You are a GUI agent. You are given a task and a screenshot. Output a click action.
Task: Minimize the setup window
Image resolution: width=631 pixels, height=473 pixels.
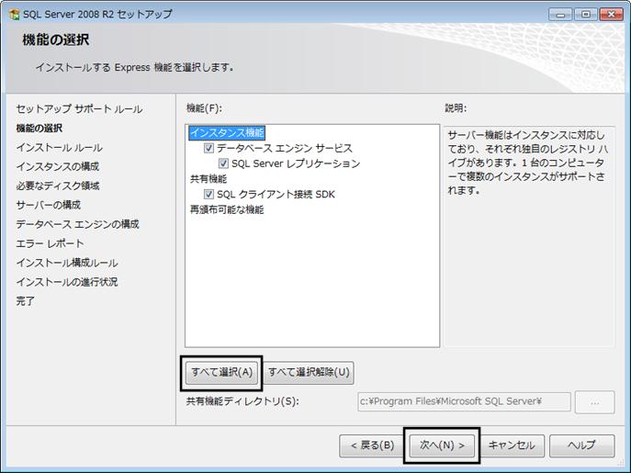[x=559, y=15]
